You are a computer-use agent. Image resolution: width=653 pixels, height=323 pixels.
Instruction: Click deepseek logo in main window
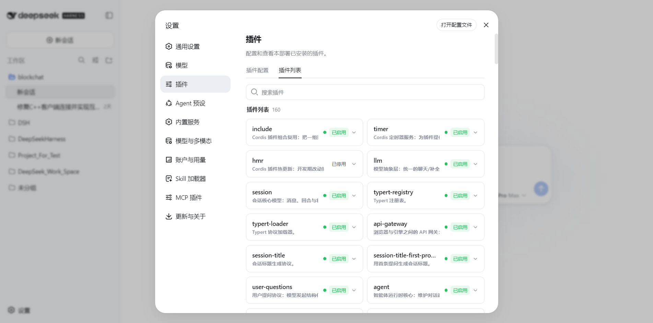pos(46,15)
